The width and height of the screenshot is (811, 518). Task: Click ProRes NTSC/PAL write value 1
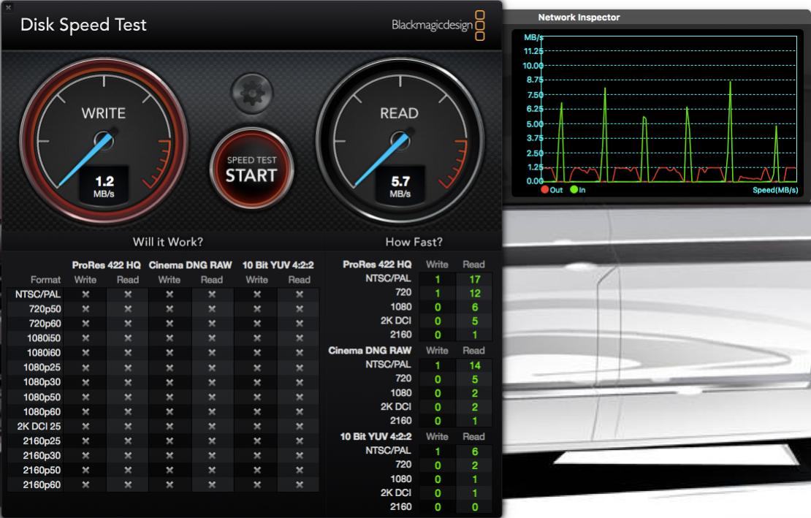(438, 280)
